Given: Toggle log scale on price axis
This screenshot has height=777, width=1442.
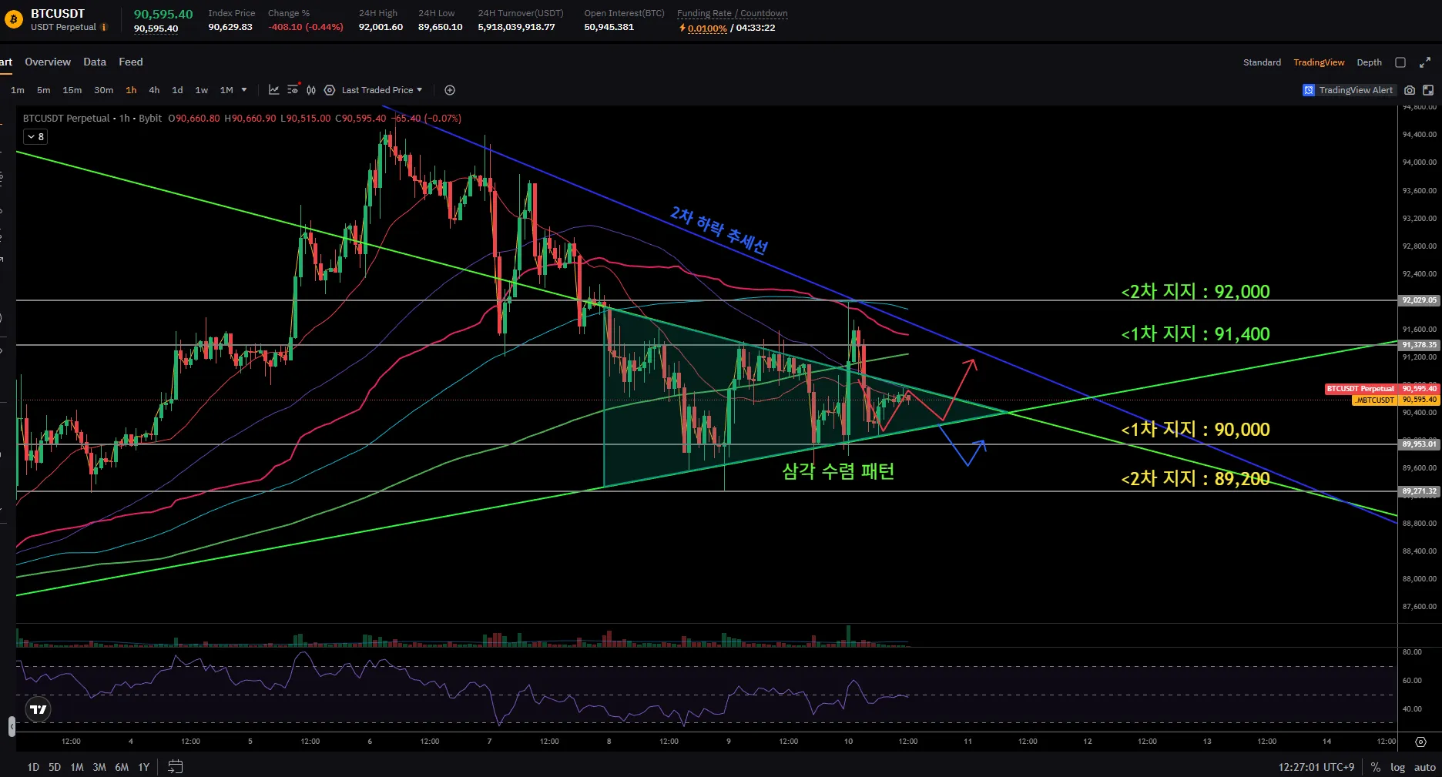Looking at the screenshot, I should pyautogui.click(x=1397, y=767).
